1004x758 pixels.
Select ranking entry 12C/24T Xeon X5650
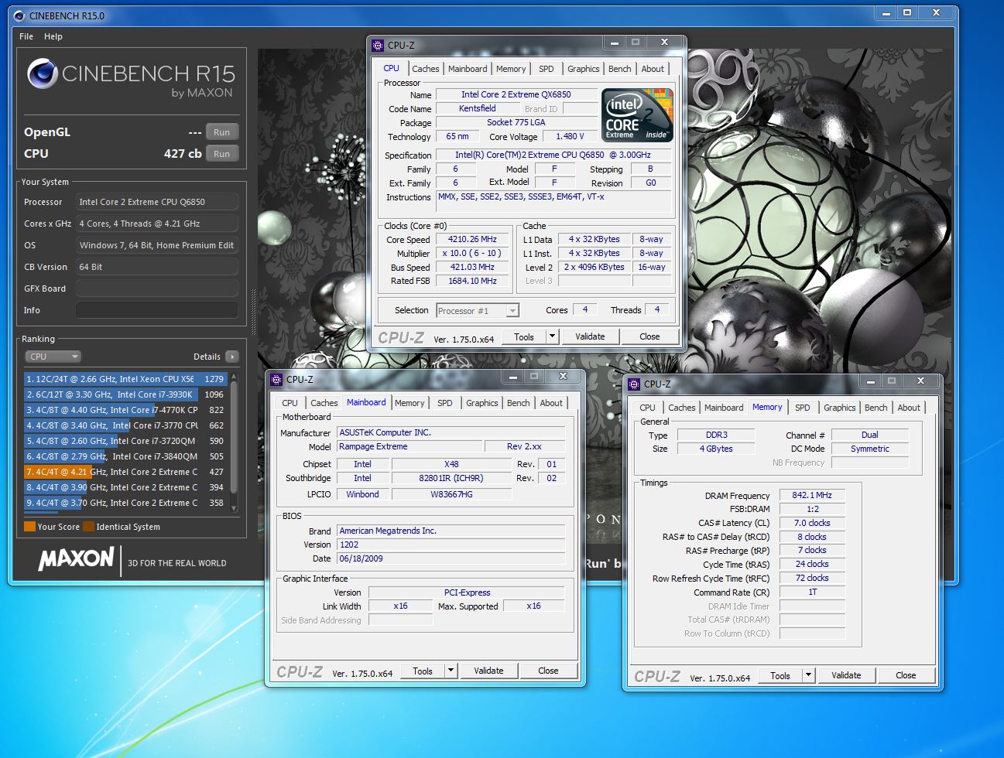[125, 379]
